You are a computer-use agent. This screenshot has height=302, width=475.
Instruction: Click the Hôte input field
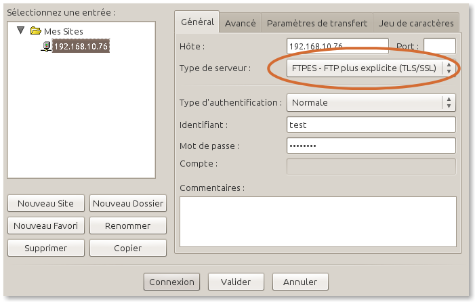pos(337,46)
